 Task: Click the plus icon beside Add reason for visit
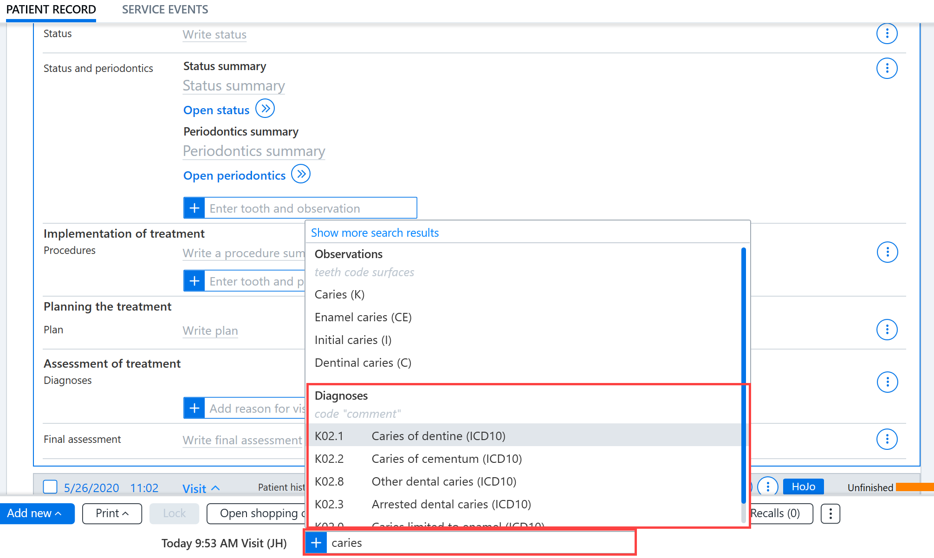195,408
